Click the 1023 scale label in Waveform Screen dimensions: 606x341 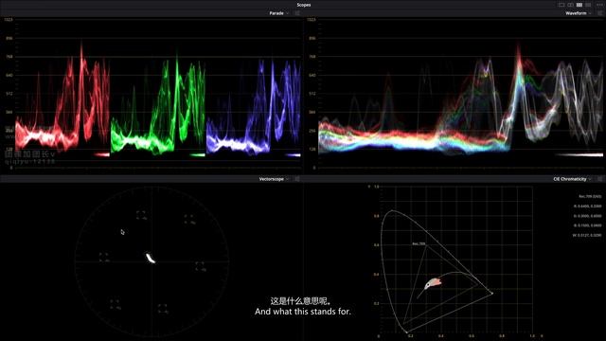click(x=312, y=19)
